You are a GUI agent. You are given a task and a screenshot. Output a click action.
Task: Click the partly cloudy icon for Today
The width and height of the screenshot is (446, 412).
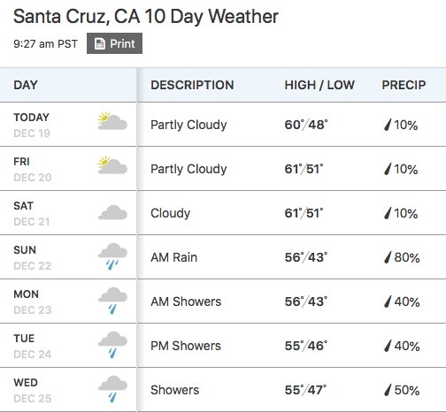[112, 121]
